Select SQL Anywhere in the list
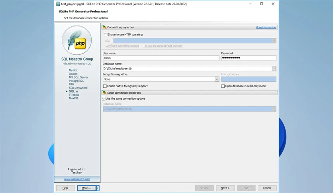Image resolution: width=333 pixels, height=193 pixels. [x=78, y=88]
